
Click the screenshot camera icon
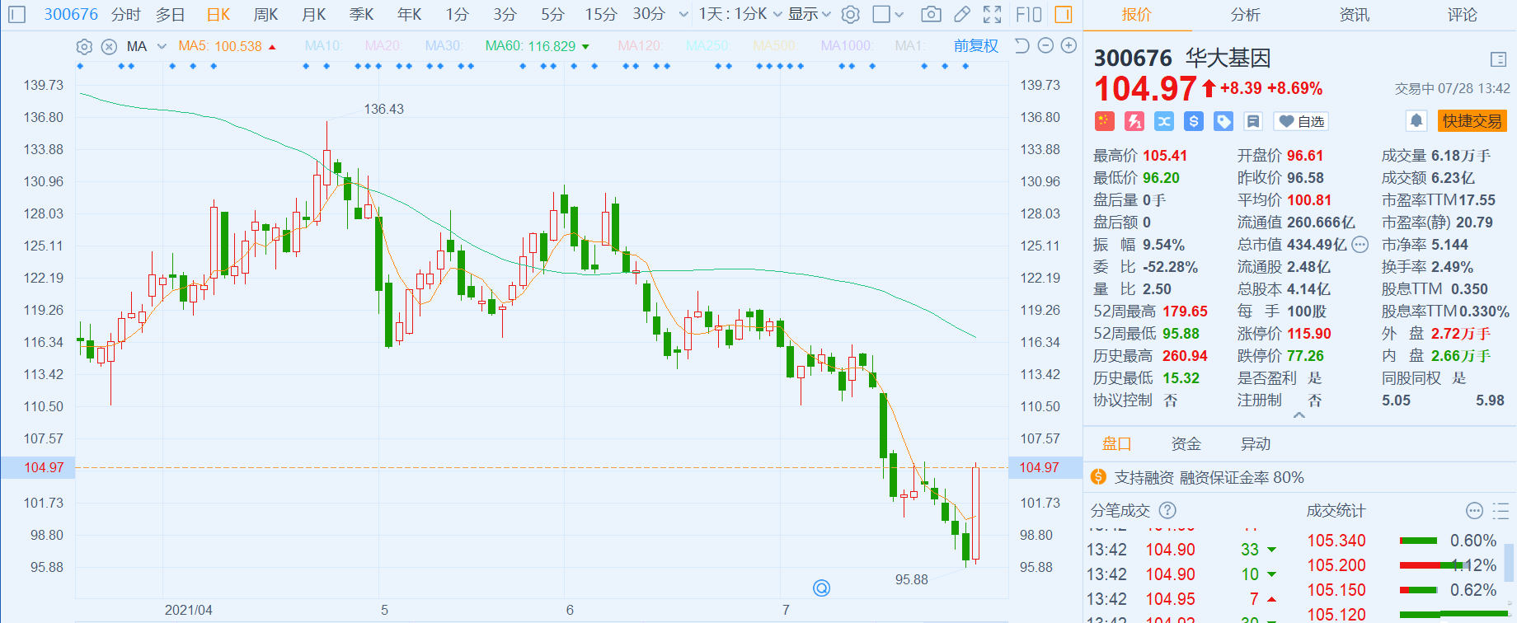931,14
